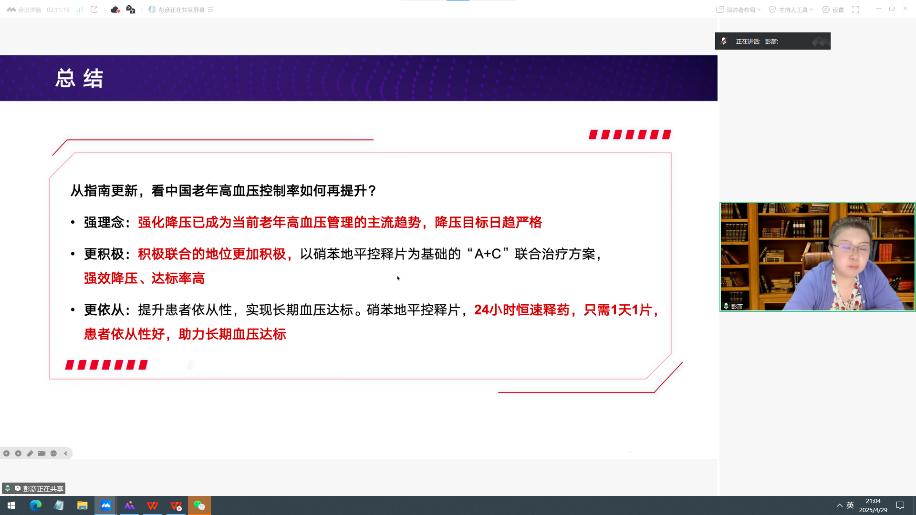This screenshot has height=515, width=916.
Task: Open File Explorer from taskbar
Action: coord(82,505)
